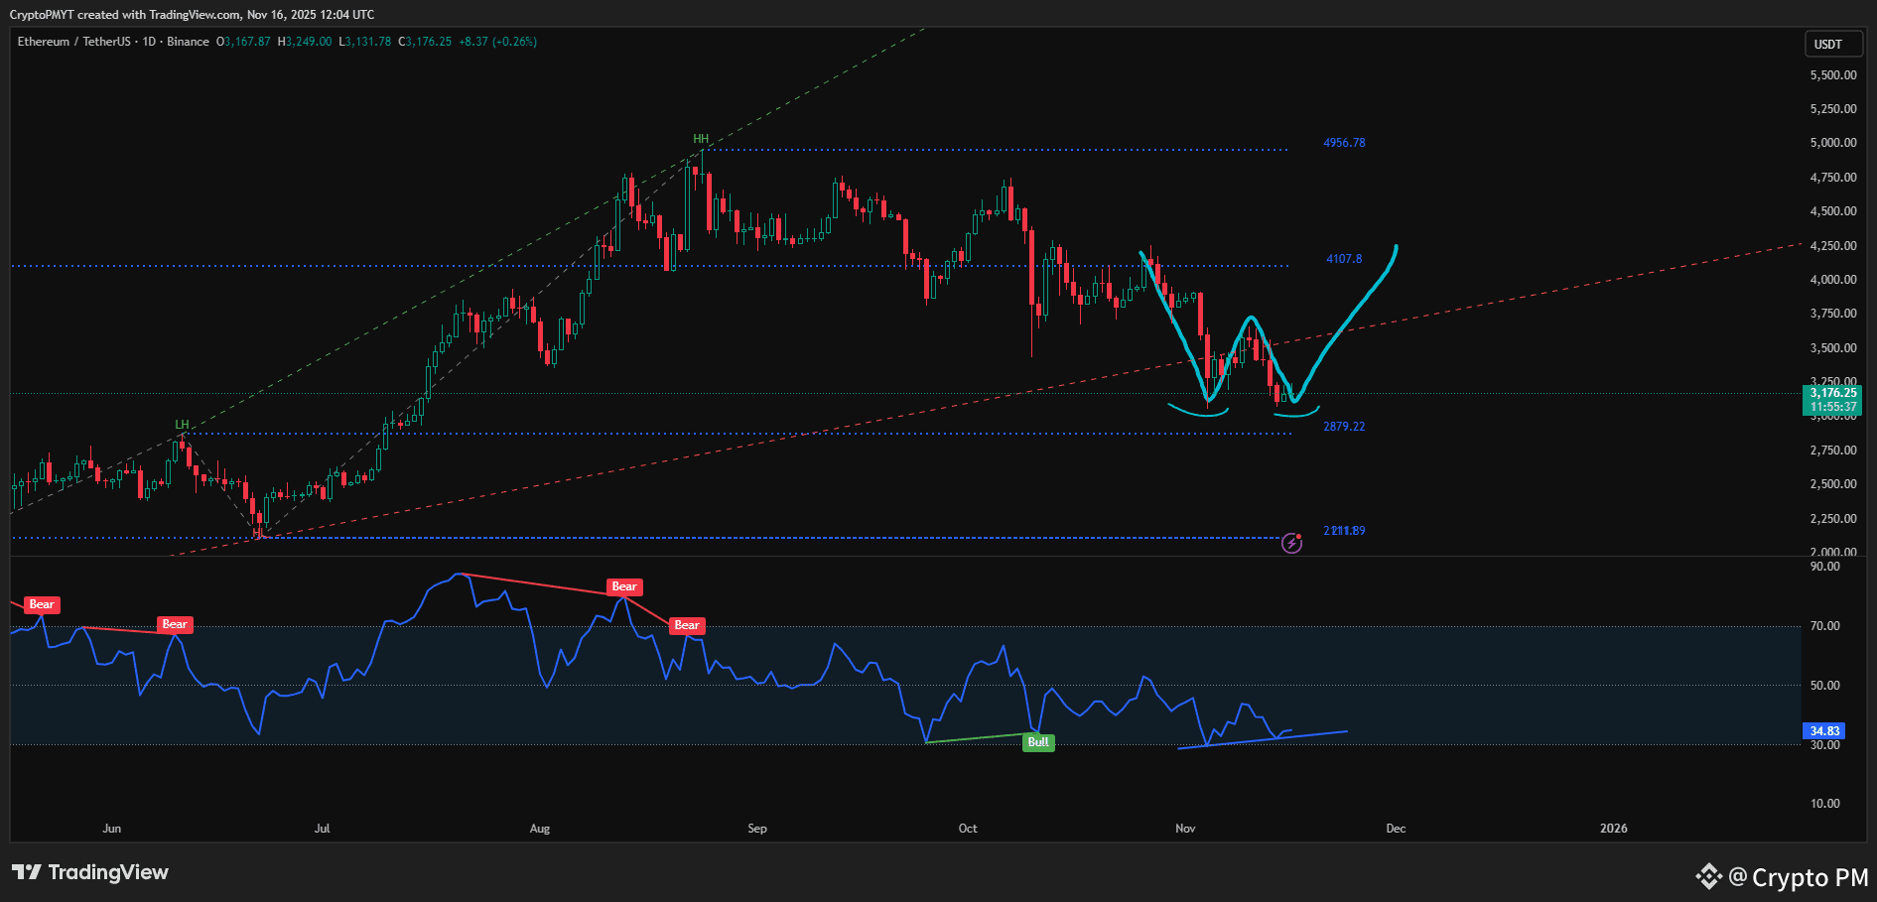Click the first red Bear label on the RSI
The height and width of the screenshot is (902, 1877).
[42, 603]
